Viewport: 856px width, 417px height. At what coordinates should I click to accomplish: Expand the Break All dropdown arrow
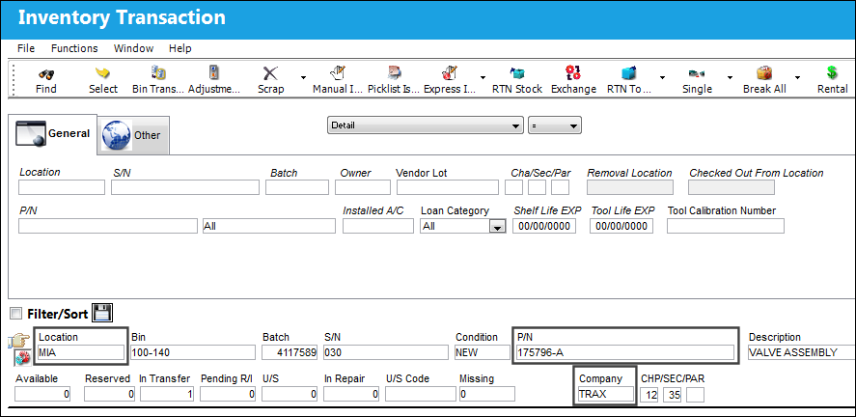(797, 77)
